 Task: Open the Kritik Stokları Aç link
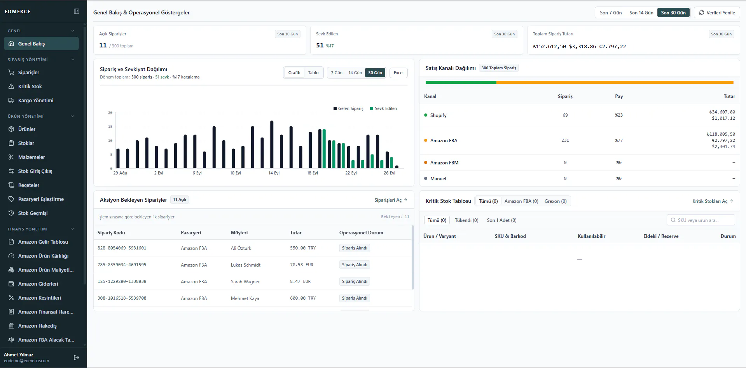click(713, 201)
